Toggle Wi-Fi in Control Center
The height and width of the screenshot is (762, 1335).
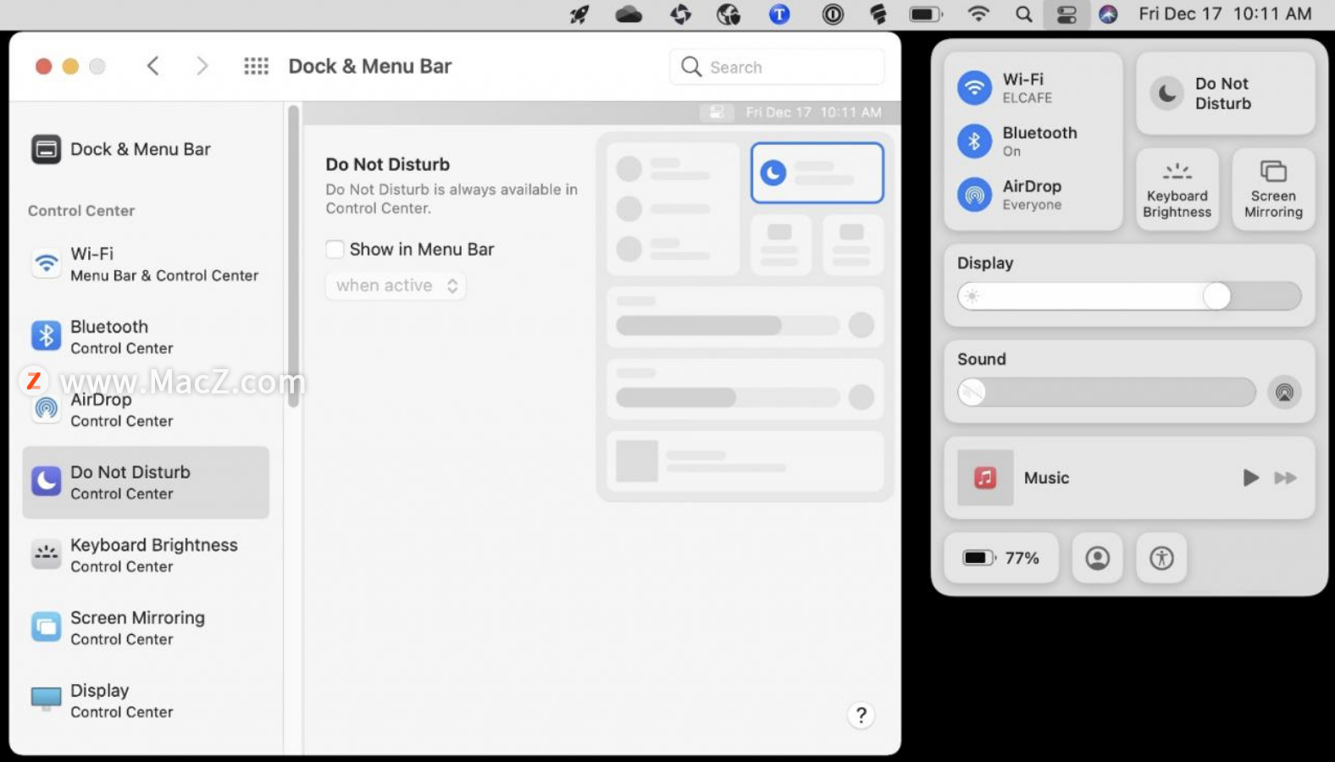click(974, 87)
